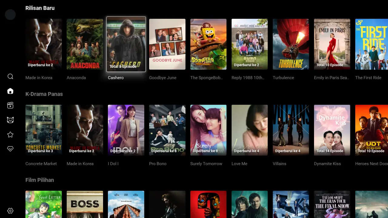The width and height of the screenshot is (388, 218).
Task: Click the profile avatar circle
Action: coord(10,15)
